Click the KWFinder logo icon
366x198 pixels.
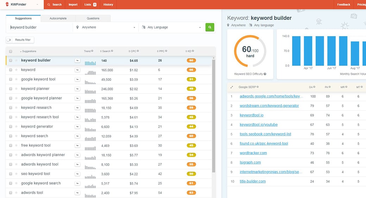click(7, 5)
